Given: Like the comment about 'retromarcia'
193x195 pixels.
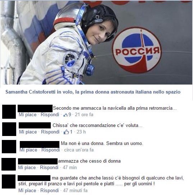Looking at the screenshot, I should [x=28, y=115].
